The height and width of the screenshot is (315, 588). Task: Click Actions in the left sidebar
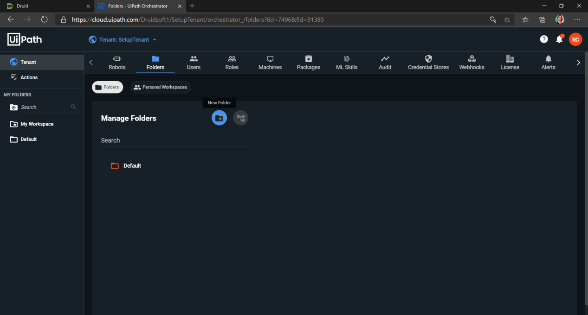click(29, 77)
